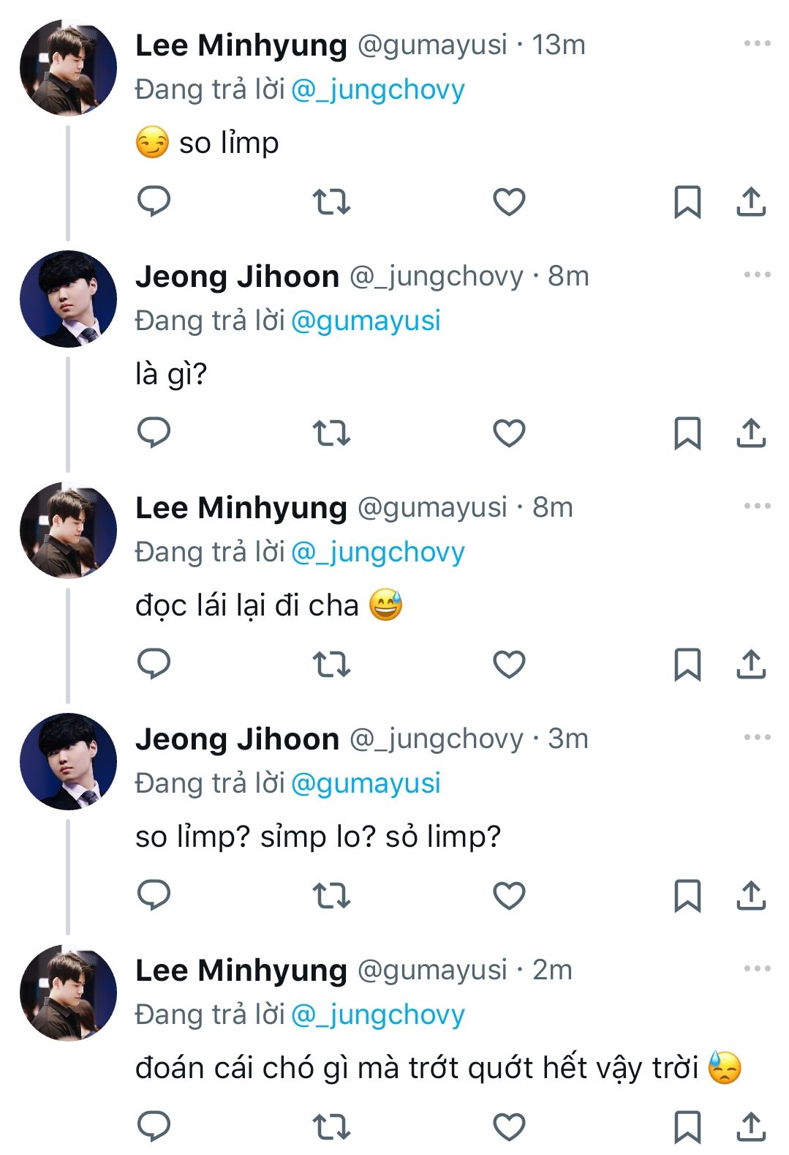Share the "đoán cái chó gì" tweet
The height and width of the screenshot is (1155, 789).
click(751, 1126)
